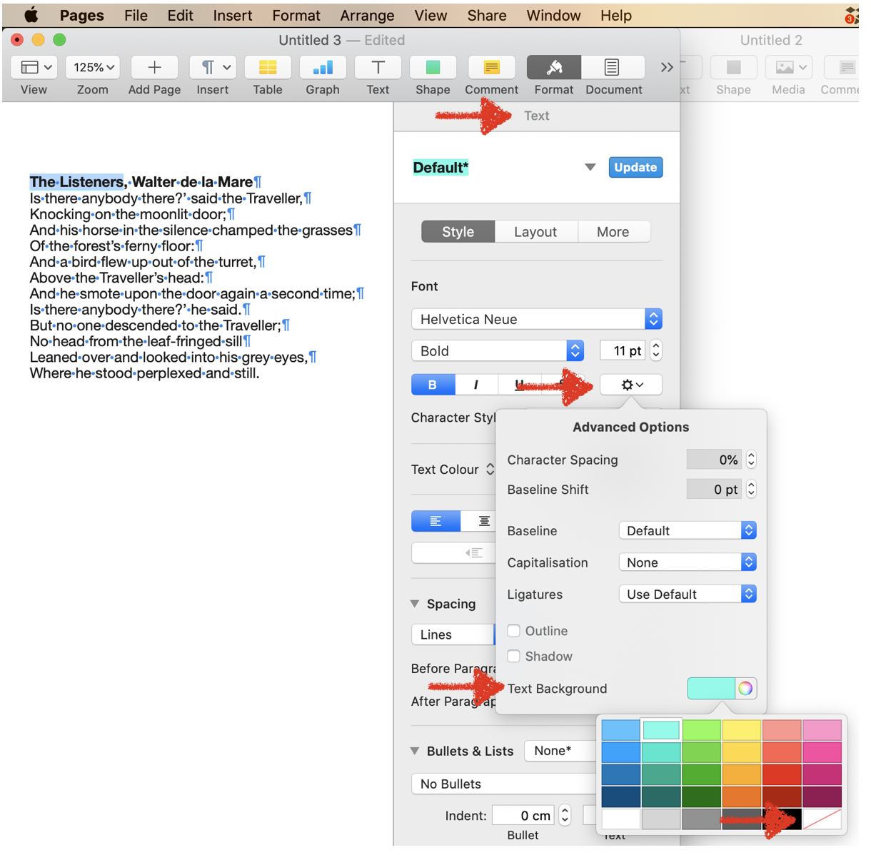
Task: Open the Insert paragraph icon menu
Action: 213,67
